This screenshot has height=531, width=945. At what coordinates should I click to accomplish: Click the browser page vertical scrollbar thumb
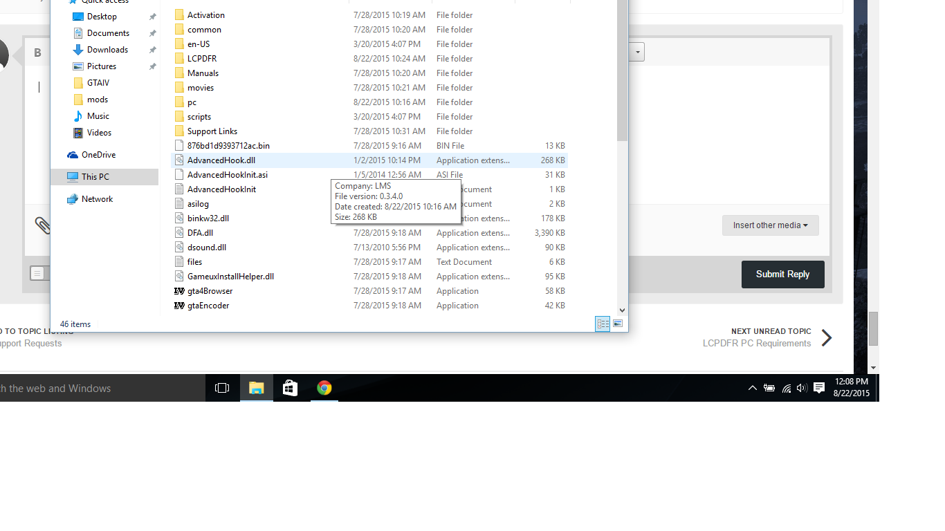point(873,328)
